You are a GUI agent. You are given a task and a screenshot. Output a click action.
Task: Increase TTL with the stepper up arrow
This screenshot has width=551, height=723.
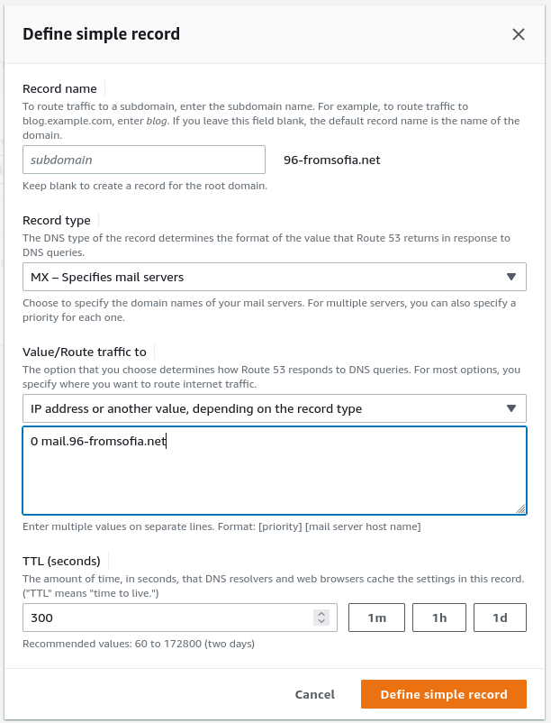coord(321,613)
